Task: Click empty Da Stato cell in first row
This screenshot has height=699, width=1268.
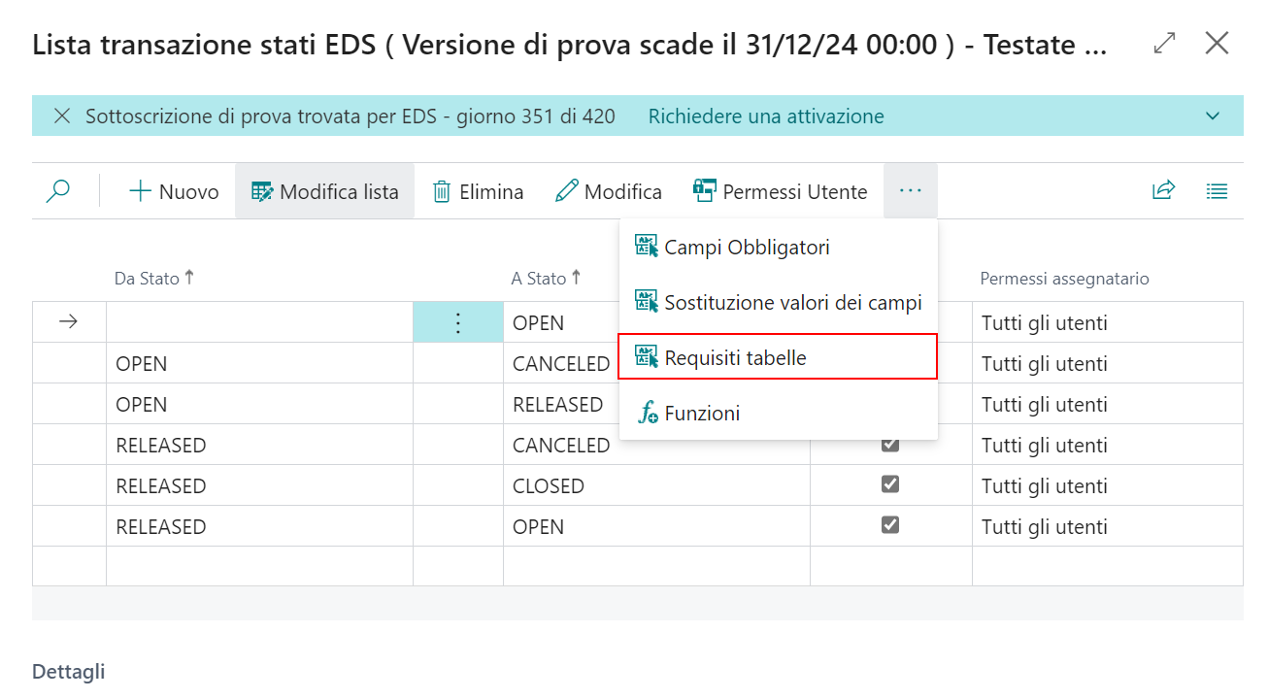Action: [x=259, y=322]
